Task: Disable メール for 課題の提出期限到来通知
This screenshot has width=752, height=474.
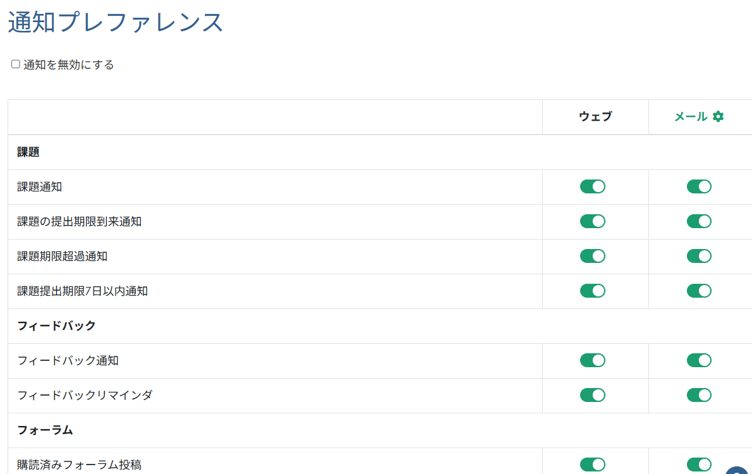Action: pos(699,221)
